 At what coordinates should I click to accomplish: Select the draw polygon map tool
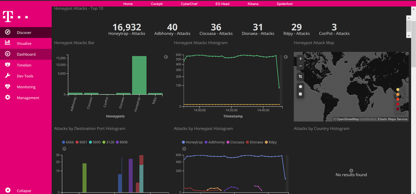[x=300, y=86]
